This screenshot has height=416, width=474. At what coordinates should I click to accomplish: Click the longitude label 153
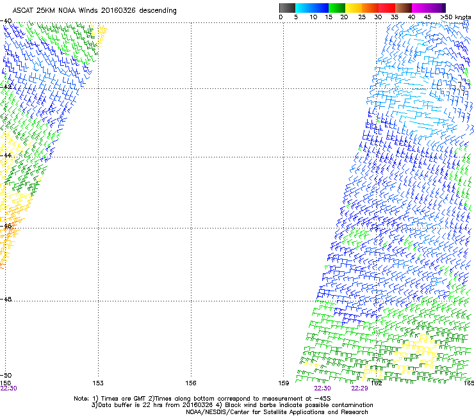click(98, 383)
